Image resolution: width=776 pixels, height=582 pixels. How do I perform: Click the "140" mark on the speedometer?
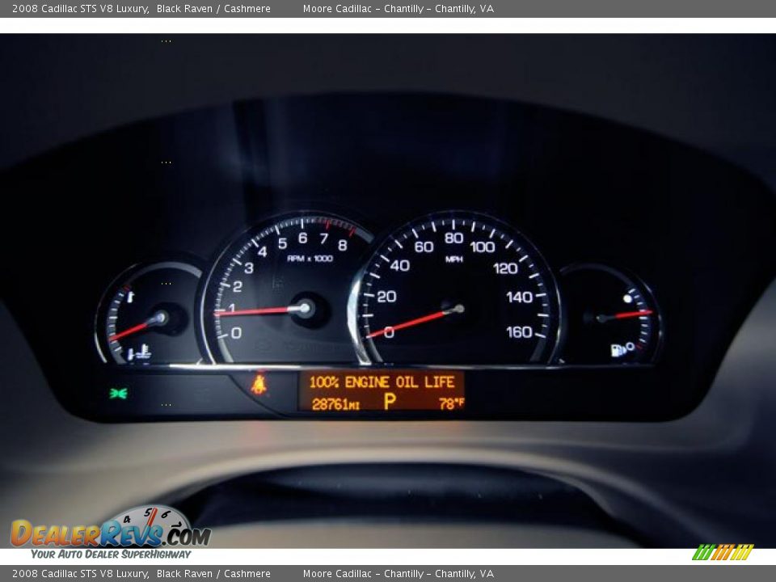[x=519, y=297]
